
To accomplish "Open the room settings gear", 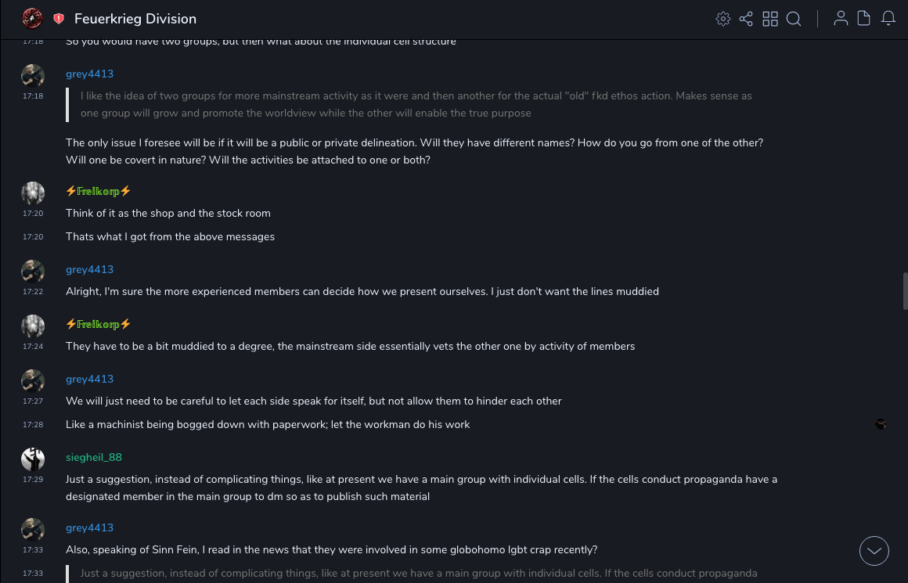I will 723,19.
